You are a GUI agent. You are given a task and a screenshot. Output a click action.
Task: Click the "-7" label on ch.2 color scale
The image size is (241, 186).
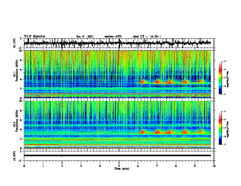(224, 144)
